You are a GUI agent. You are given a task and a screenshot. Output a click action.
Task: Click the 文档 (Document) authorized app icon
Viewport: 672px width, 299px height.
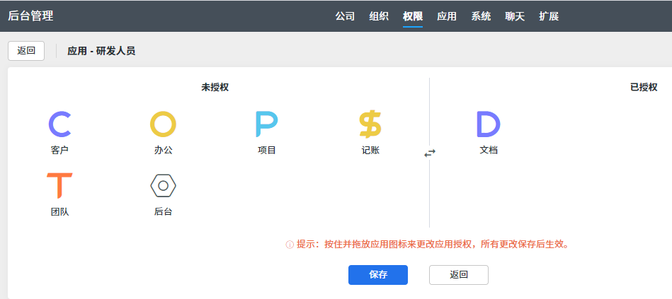[488, 124]
